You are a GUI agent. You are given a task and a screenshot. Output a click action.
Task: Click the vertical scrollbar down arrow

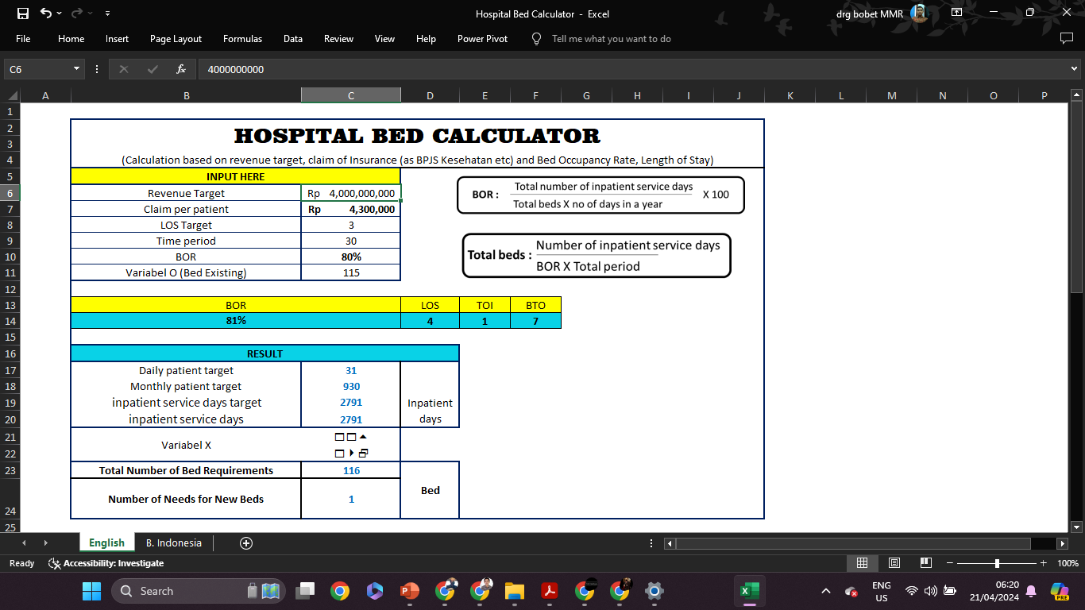(1077, 527)
